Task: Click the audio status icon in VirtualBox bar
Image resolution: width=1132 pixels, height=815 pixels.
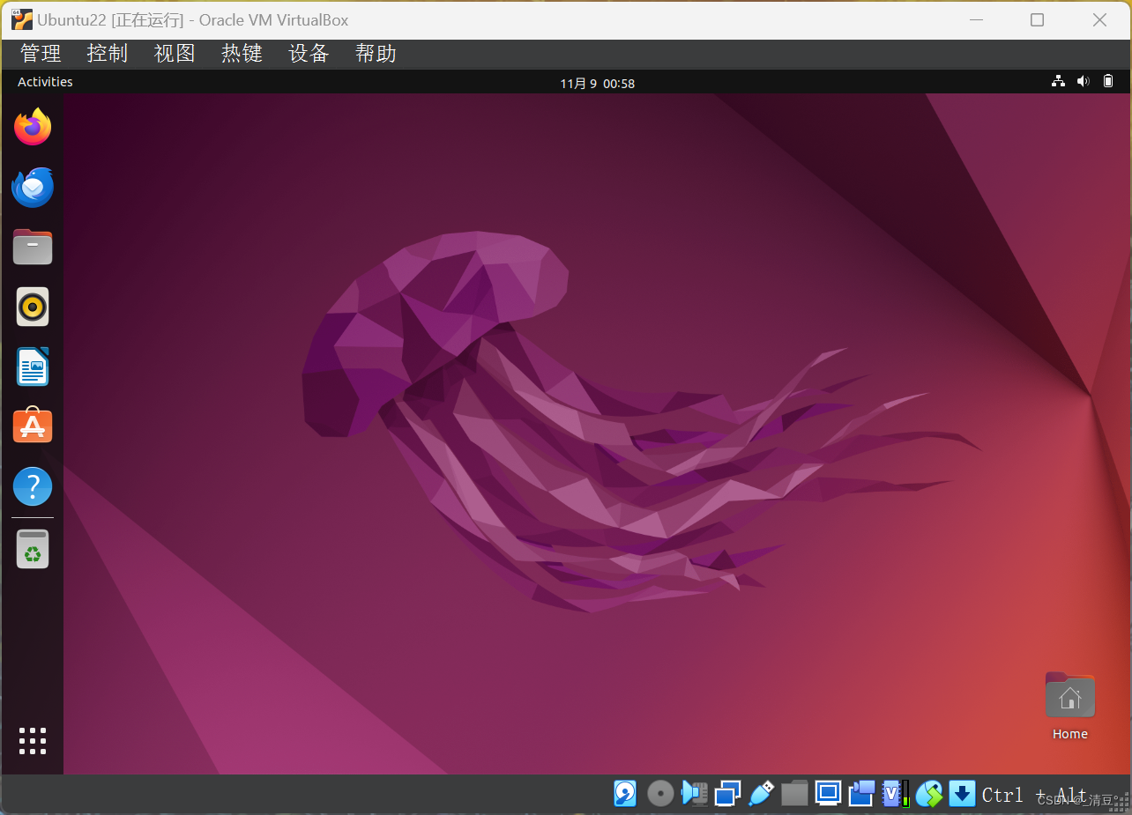Action: 694,794
